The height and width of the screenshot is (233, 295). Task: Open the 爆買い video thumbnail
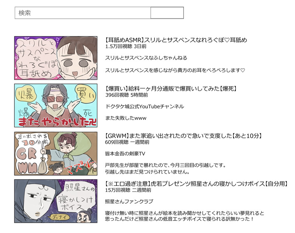(x=56, y=106)
